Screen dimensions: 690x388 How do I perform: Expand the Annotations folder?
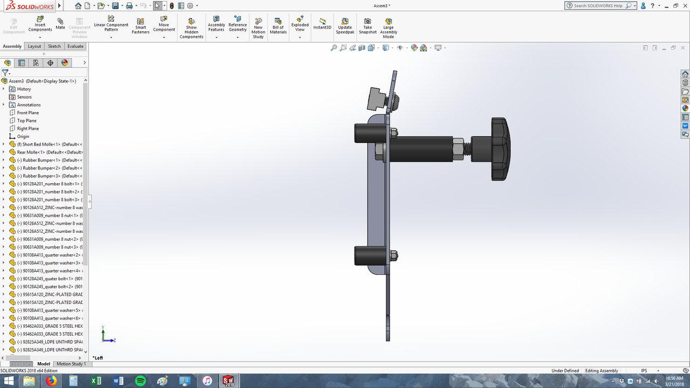tap(3, 105)
